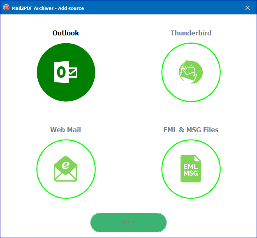Pick the Web Mail envelope icon
Viewport: 257px width, 238px height.
click(x=66, y=169)
